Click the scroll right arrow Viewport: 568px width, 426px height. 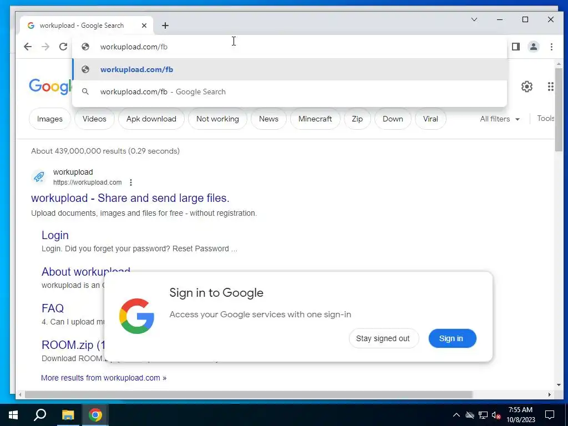click(x=550, y=394)
